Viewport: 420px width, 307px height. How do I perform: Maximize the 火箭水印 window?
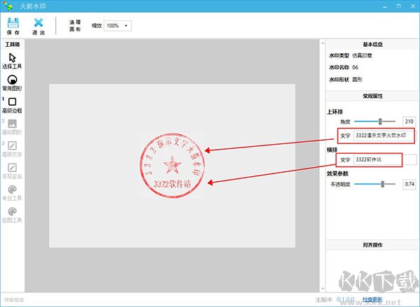pos(399,6)
